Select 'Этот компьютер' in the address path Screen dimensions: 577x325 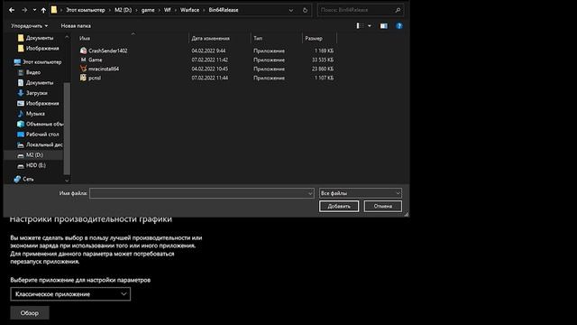pyautogui.click(x=86, y=10)
